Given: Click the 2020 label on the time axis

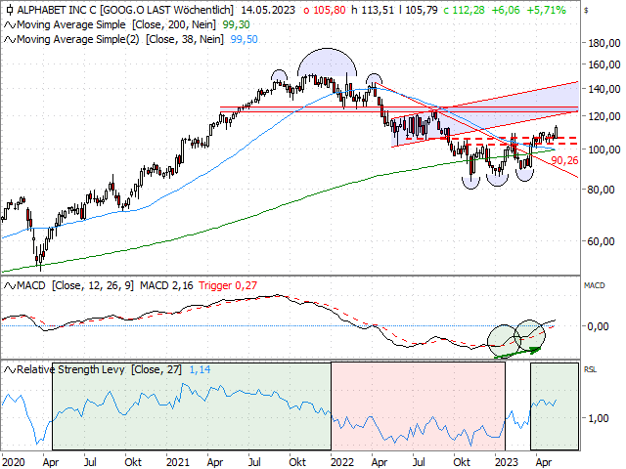Looking at the screenshot, I should (13, 462).
